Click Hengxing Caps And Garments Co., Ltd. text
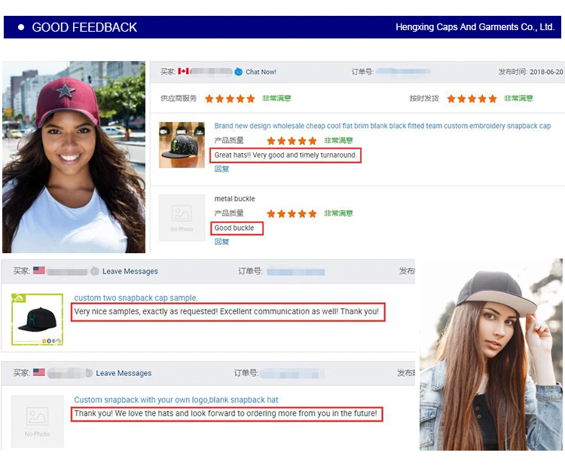 [x=475, y=27]
